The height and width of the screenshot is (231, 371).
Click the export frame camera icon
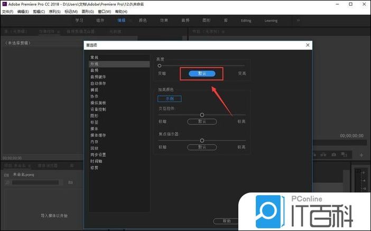click(x=333, y=155)
